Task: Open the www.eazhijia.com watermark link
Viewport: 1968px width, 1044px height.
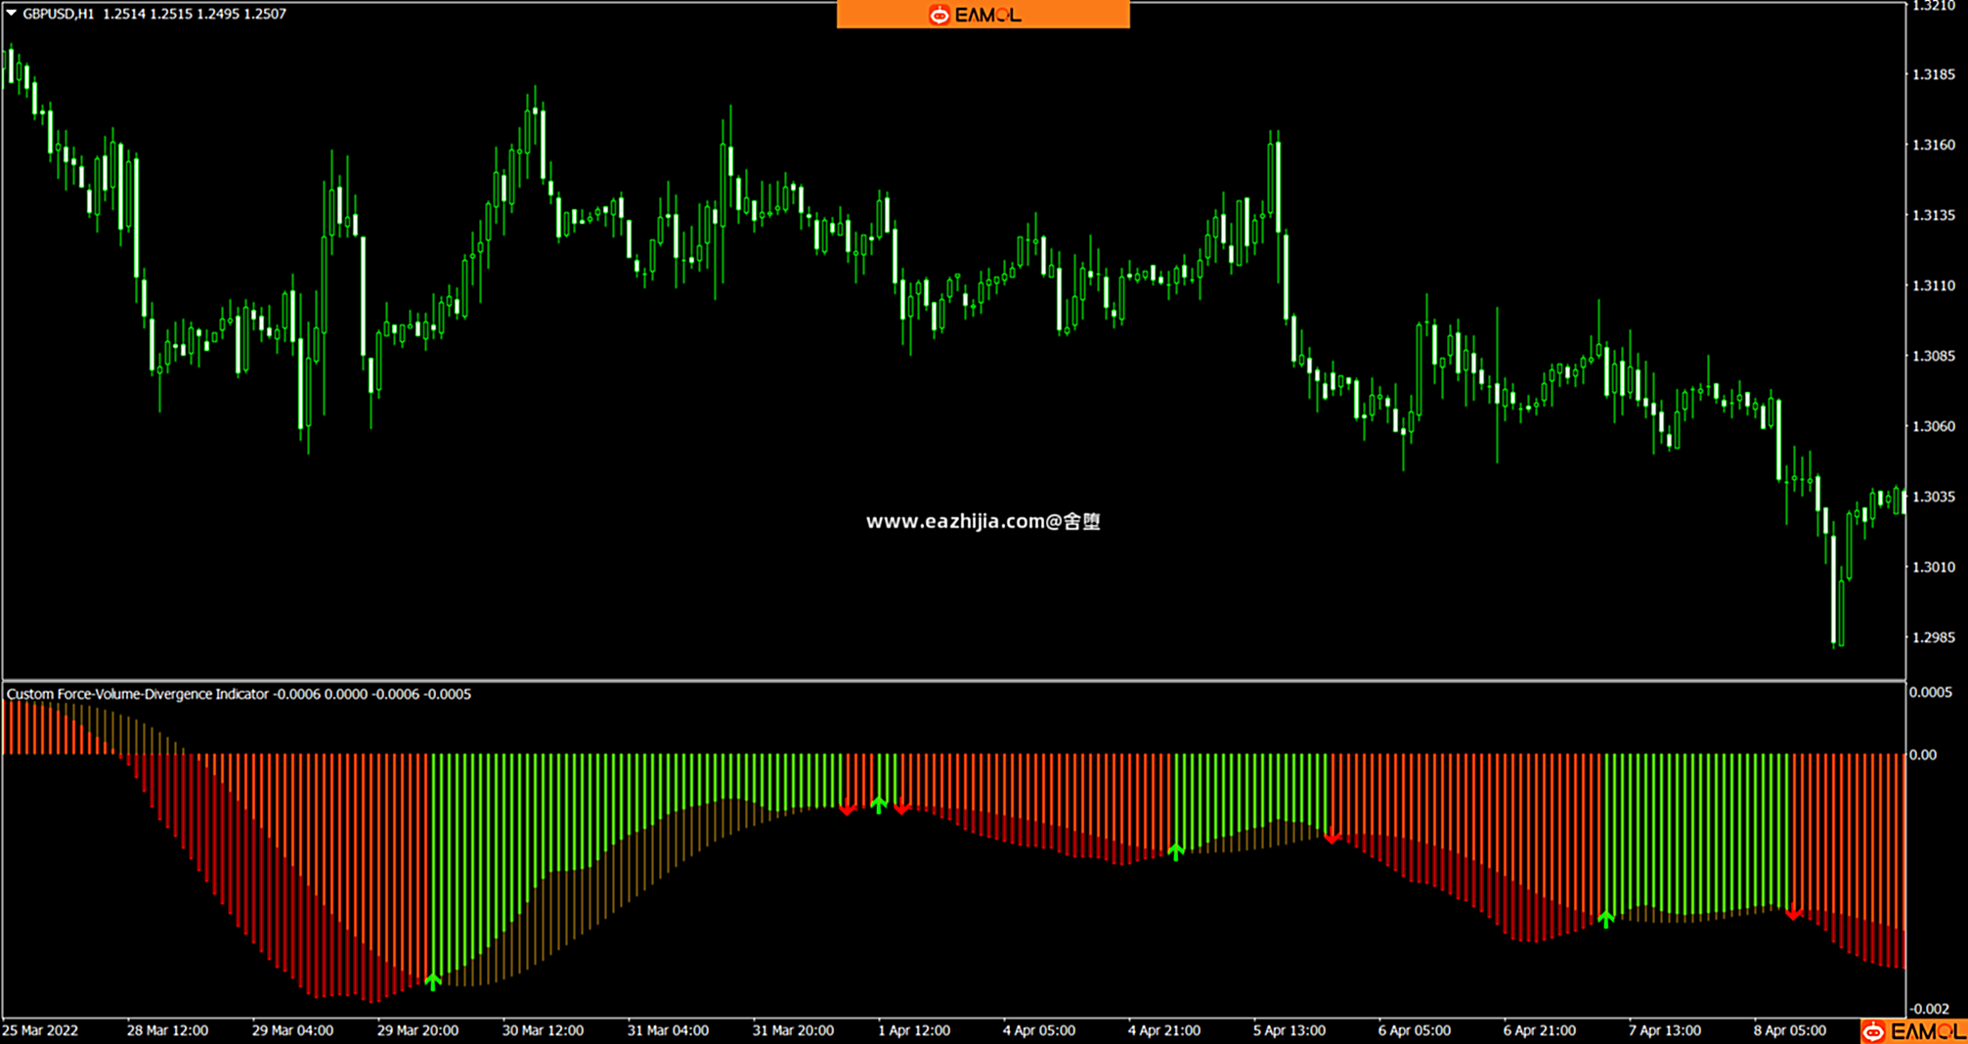Action: (x=983, y=522)
